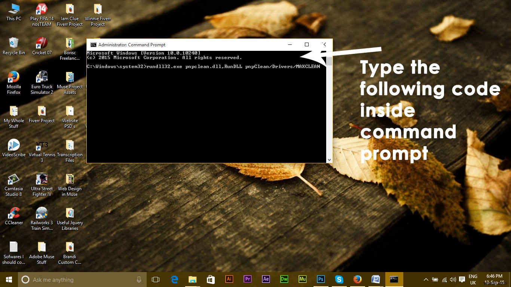This screenshot has height=287, width=511.
Task: Click the Ask me anything search box
Action: (82, 280)
